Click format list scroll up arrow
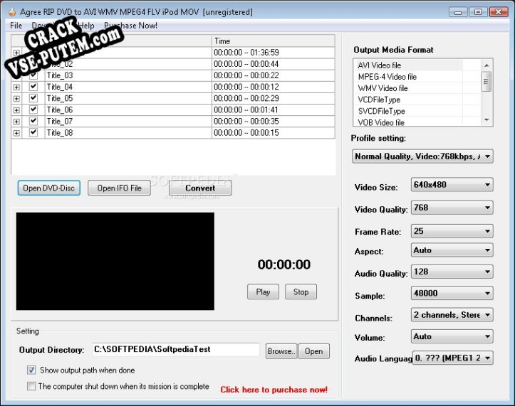This screenshot has height=406, width=515. pos(487,65)
